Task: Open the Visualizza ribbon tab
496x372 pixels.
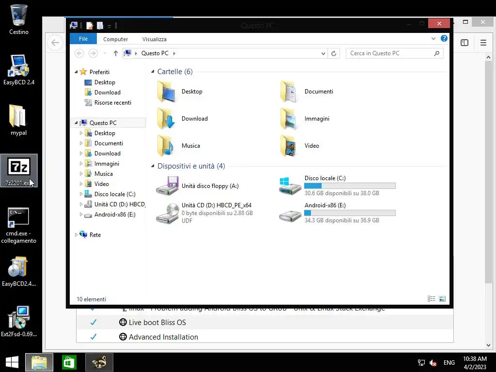Action: [155, 39]
